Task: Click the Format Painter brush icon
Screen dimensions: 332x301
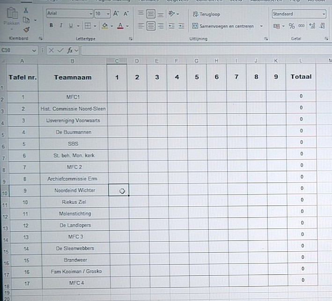Action: [x=26, y=29]
